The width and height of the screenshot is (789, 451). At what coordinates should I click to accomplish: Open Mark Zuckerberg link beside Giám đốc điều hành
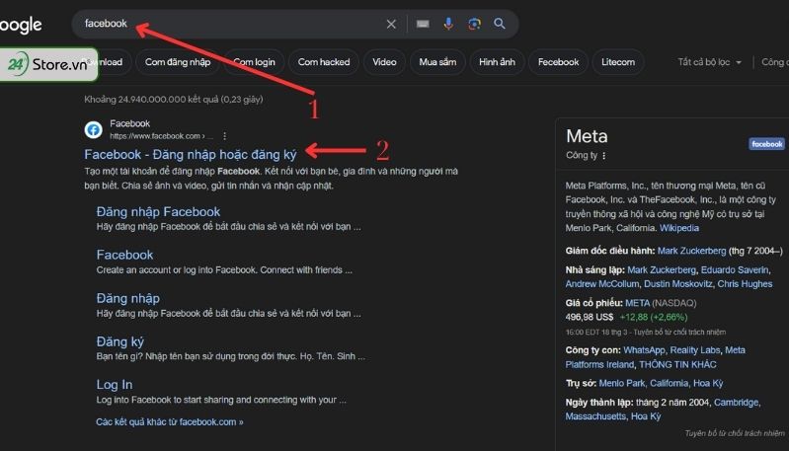691,251
